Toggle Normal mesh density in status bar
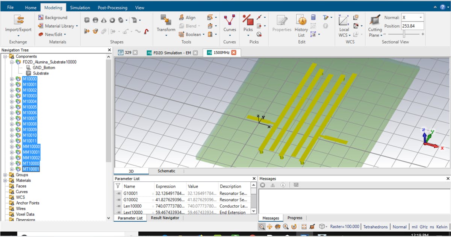Image resolution: width=451 pixels, height=237 pixels. [x=400, y=227]
